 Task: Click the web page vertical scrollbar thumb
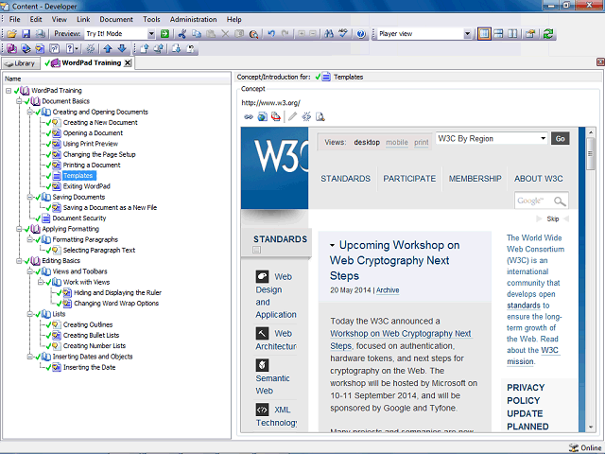(x=590, y=154)
